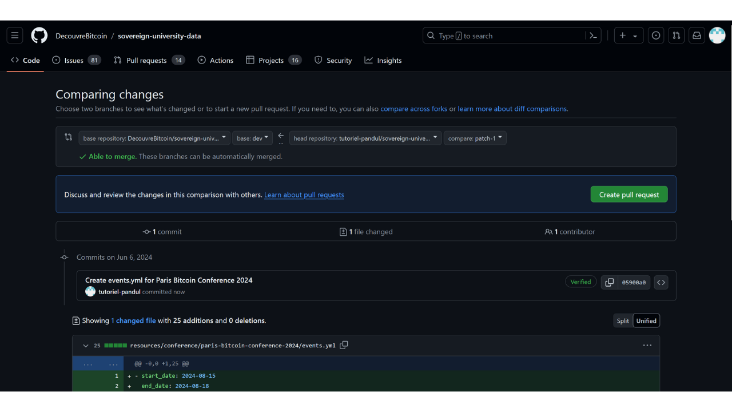732x412 pixels.
Task: Open the compare: patch-1 branch dropdown
Action: pos(475,138)
